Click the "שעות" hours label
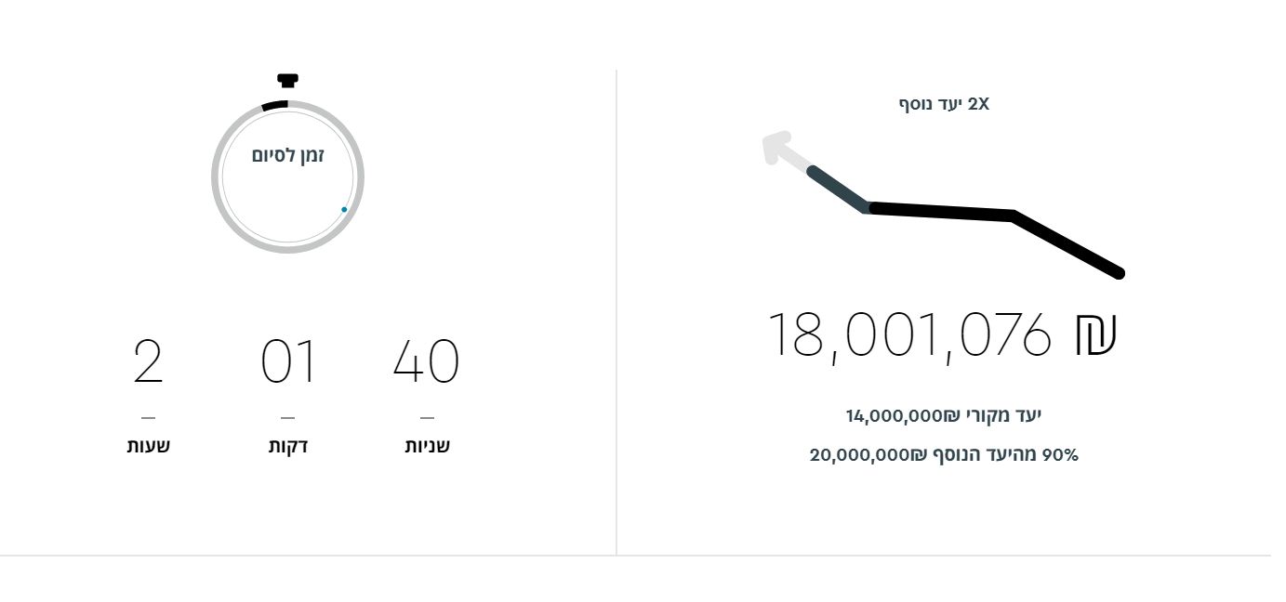The height and width of the screenshot is (602, 1286). 149,446
